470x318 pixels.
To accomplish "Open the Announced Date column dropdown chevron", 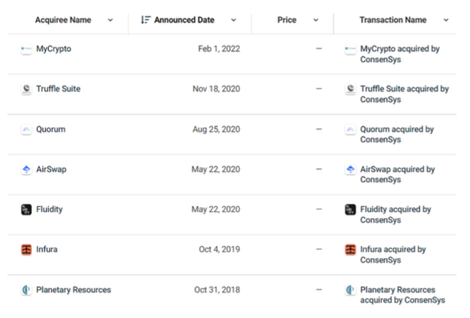I will pyautogui.click(x=234, y=20).
